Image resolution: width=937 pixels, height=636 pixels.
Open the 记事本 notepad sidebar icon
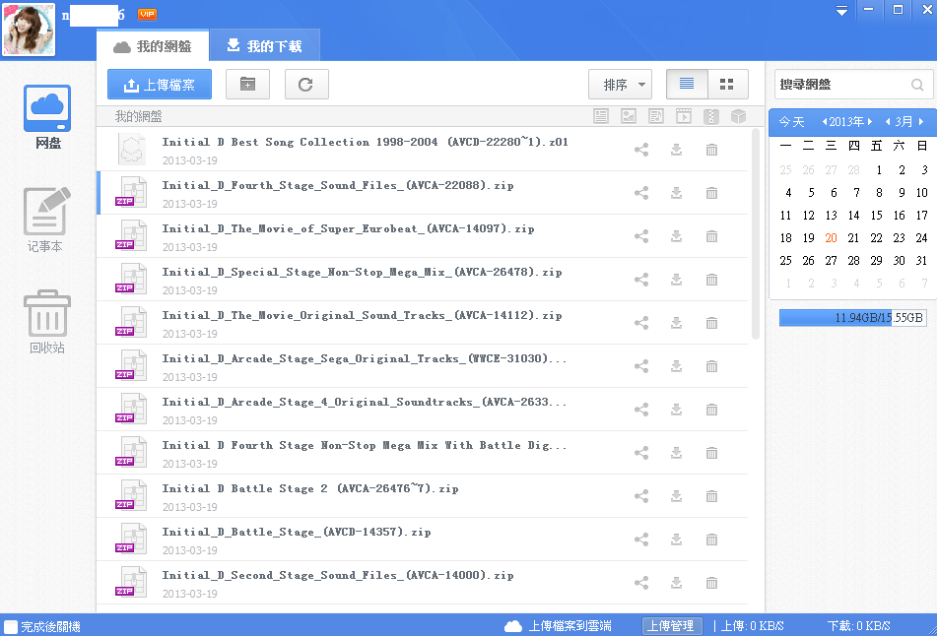46,220
